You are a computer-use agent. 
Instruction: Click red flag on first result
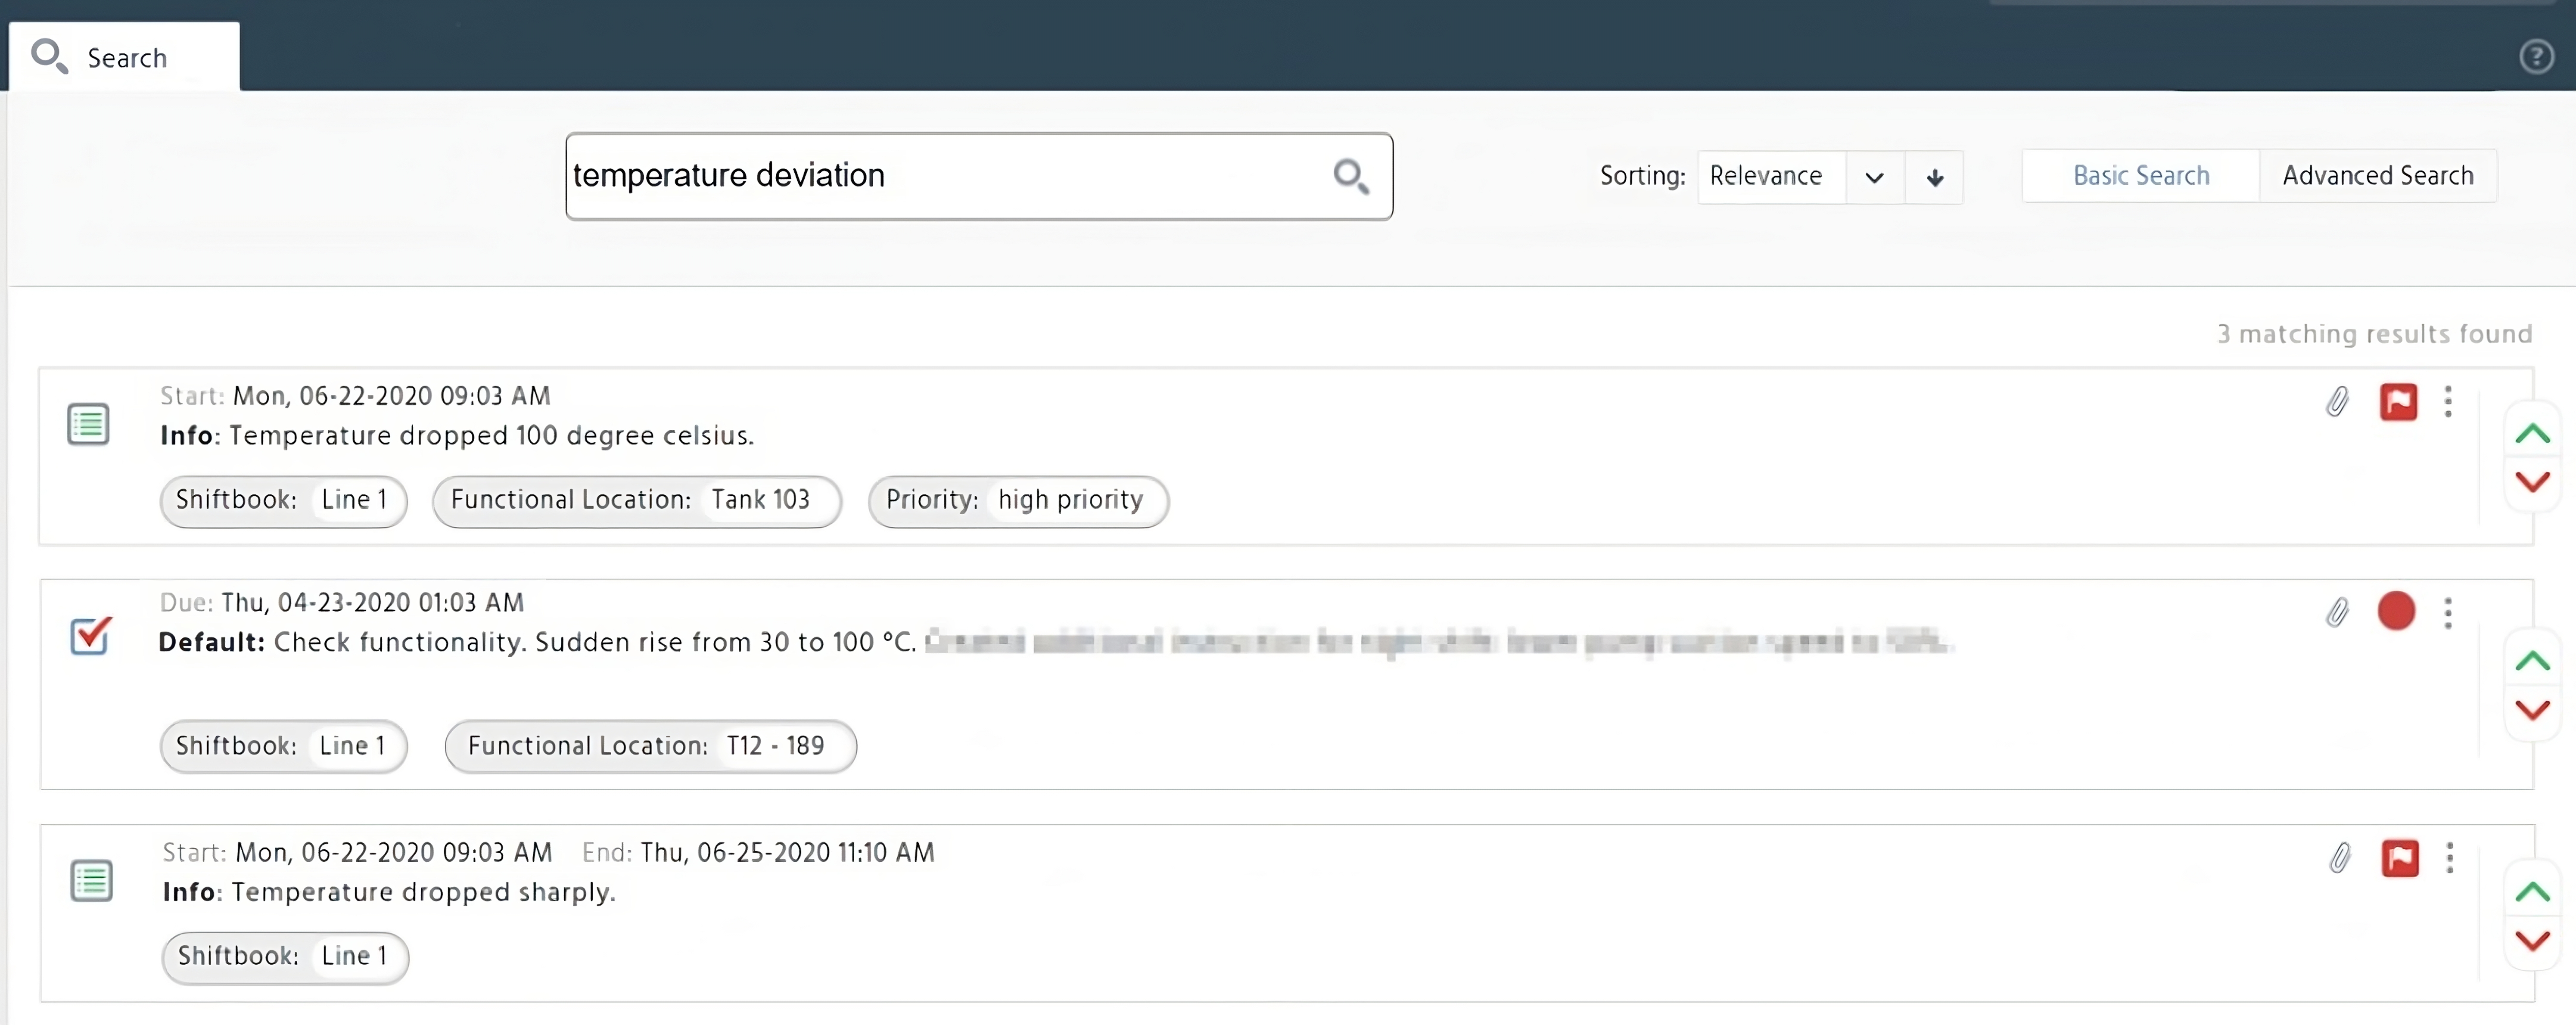[2398, 402]
